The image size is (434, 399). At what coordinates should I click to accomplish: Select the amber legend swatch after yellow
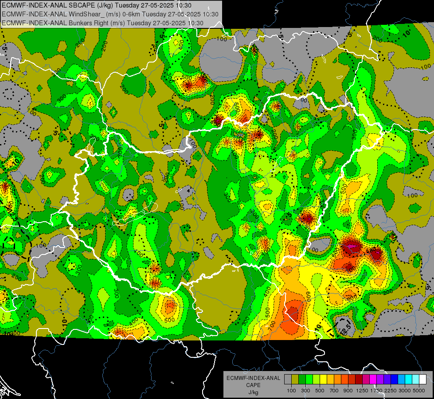pyautogui.click(x=330, y=379)
